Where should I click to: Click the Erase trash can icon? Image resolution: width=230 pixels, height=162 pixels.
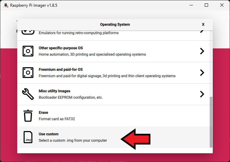(x=28, y=116)
